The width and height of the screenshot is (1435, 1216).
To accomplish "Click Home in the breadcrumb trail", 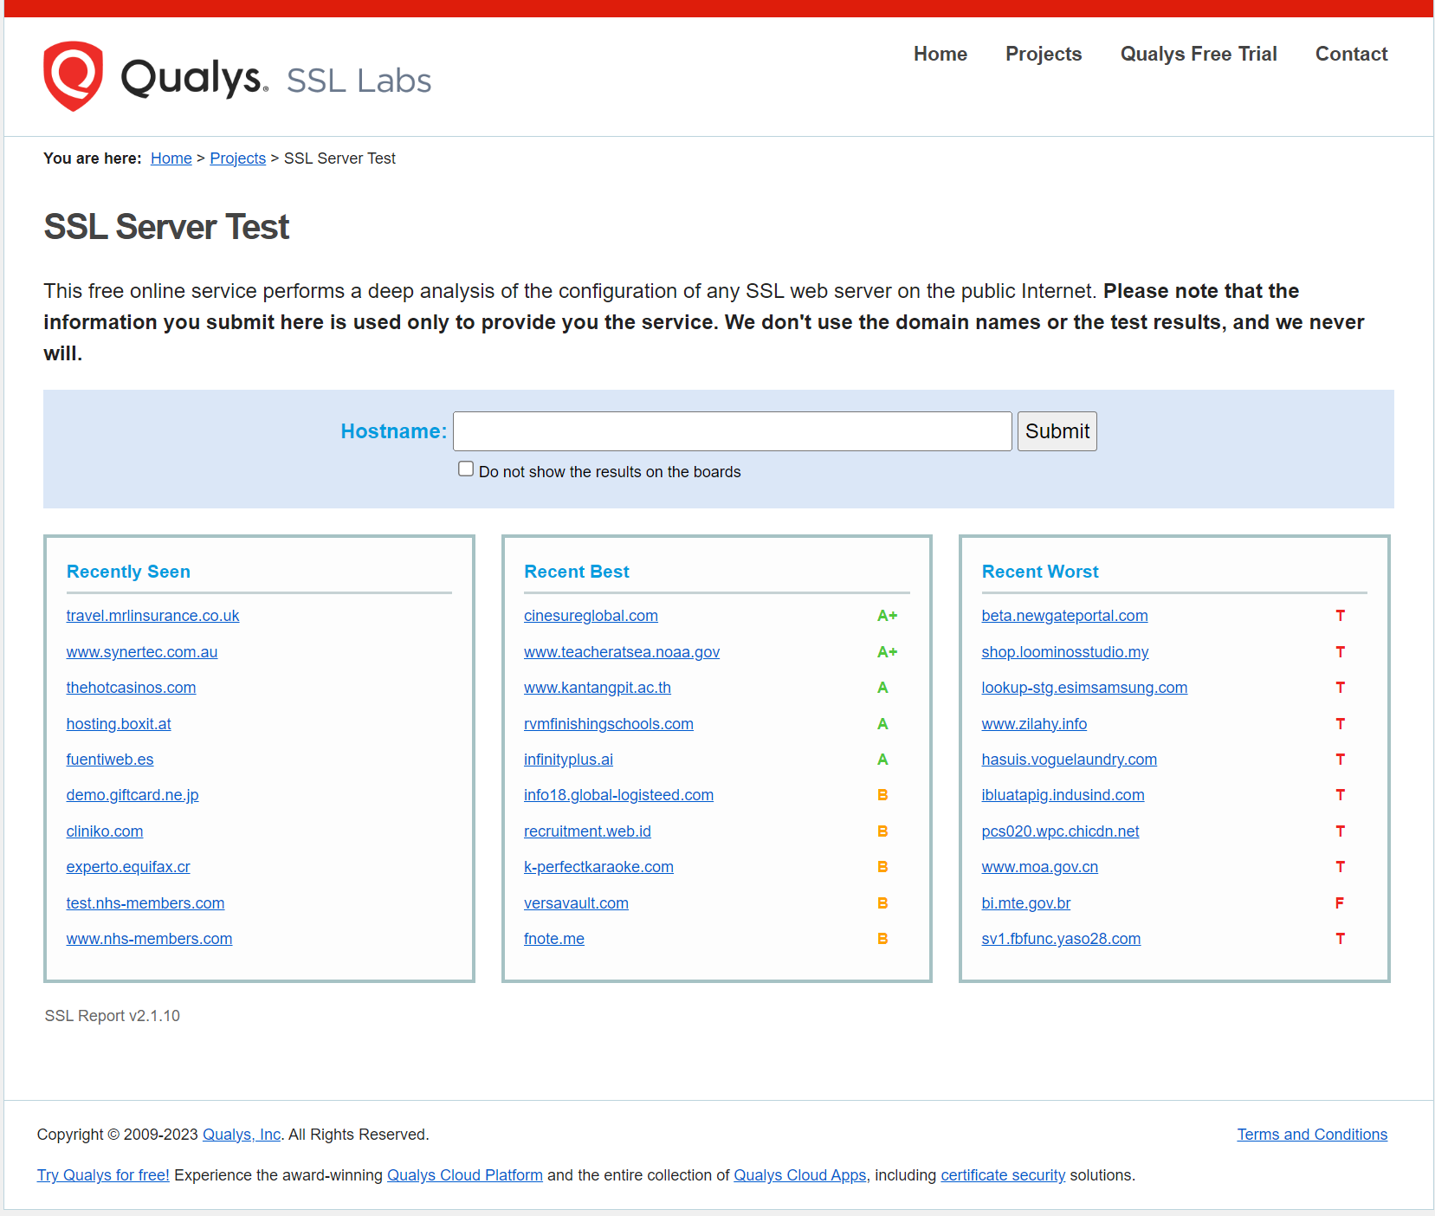I will [171, 158].
